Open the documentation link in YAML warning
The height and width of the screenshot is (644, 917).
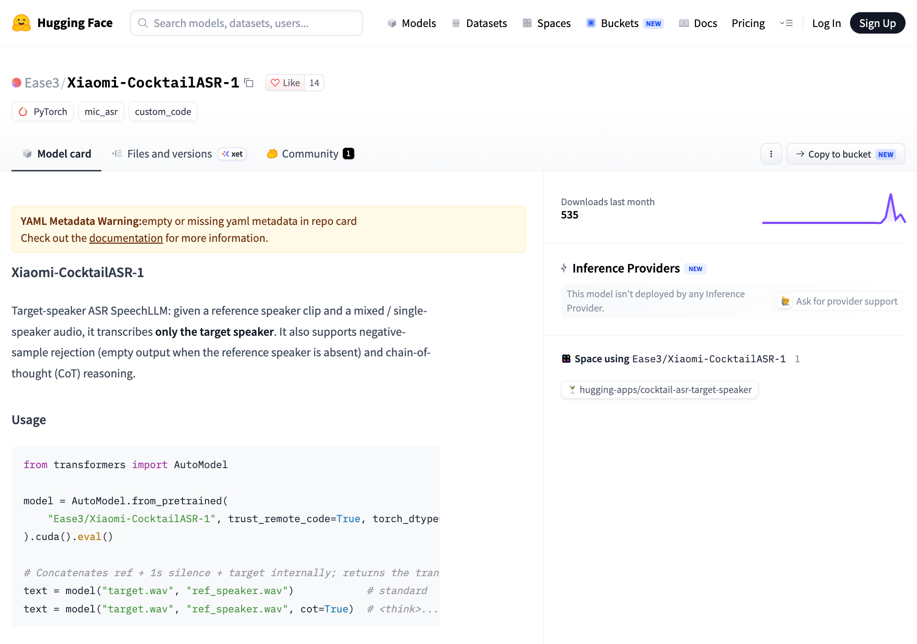(x=126, y=238)
